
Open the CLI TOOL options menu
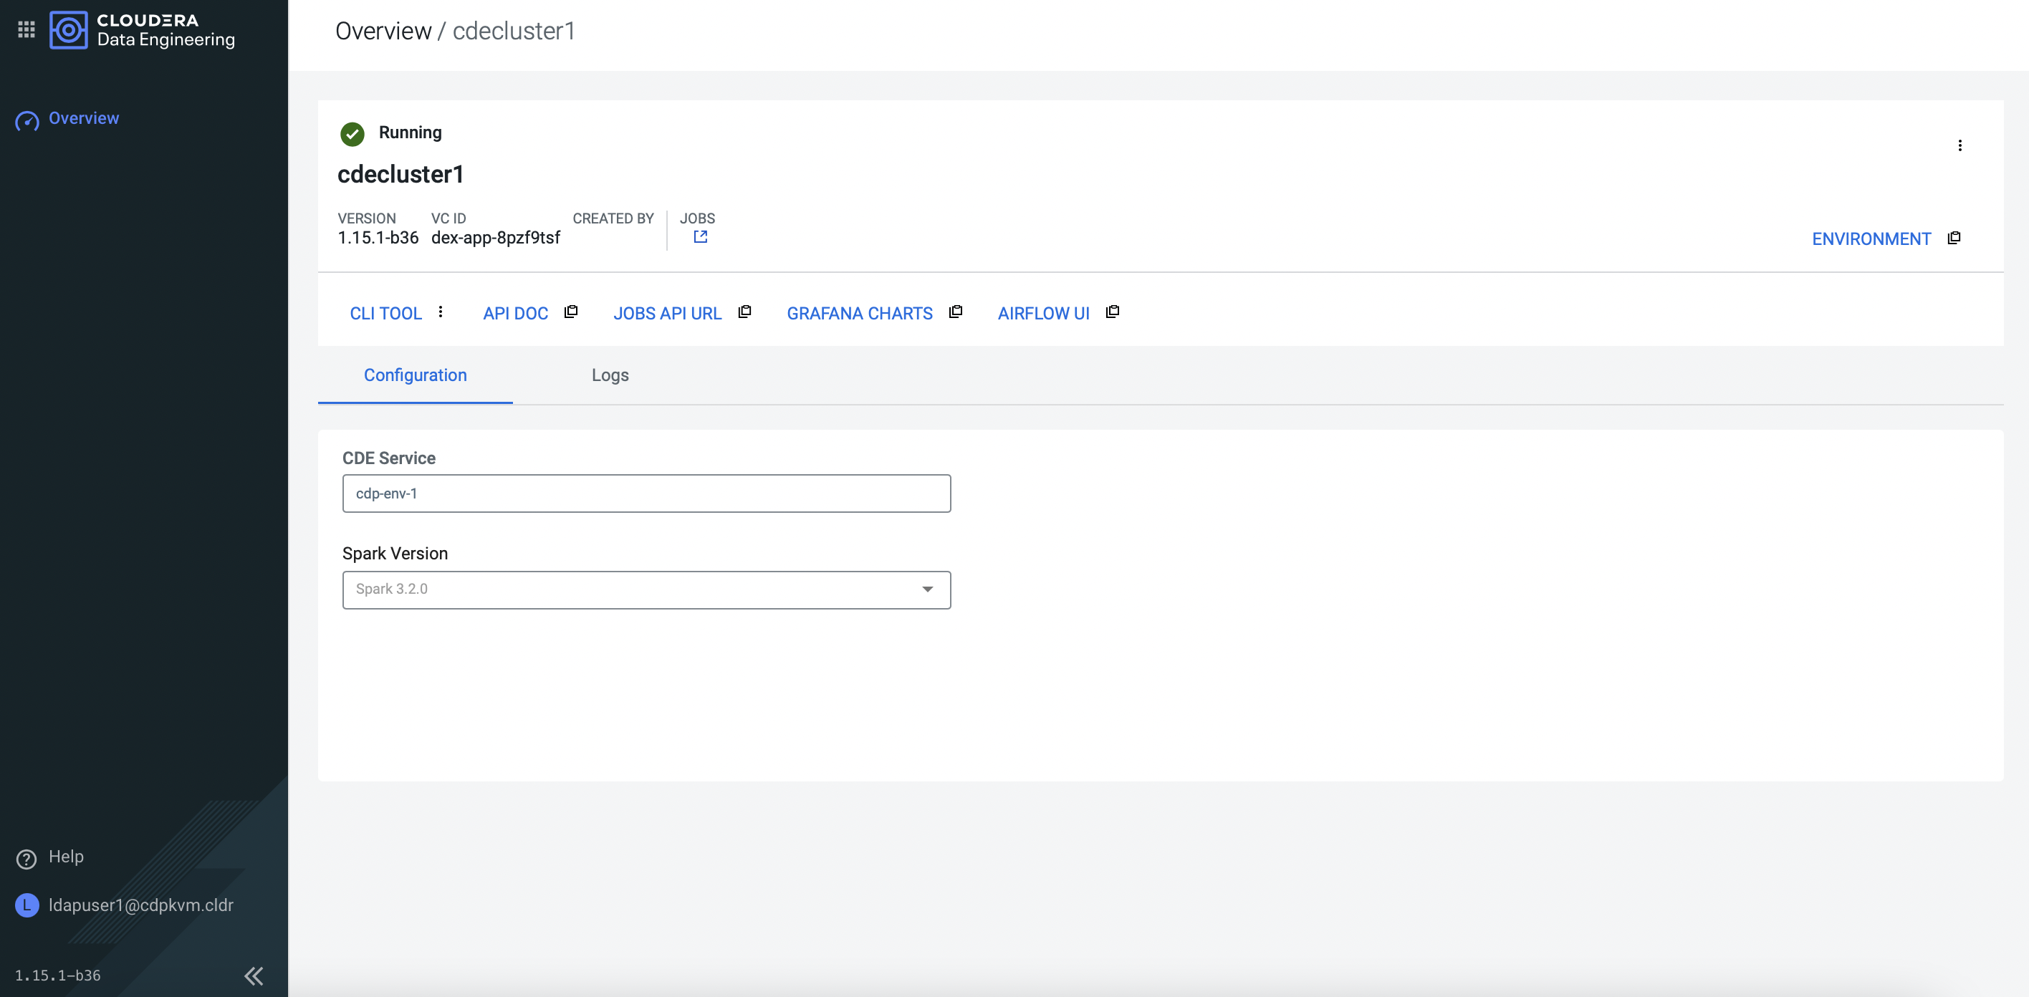tap(441, 312)
